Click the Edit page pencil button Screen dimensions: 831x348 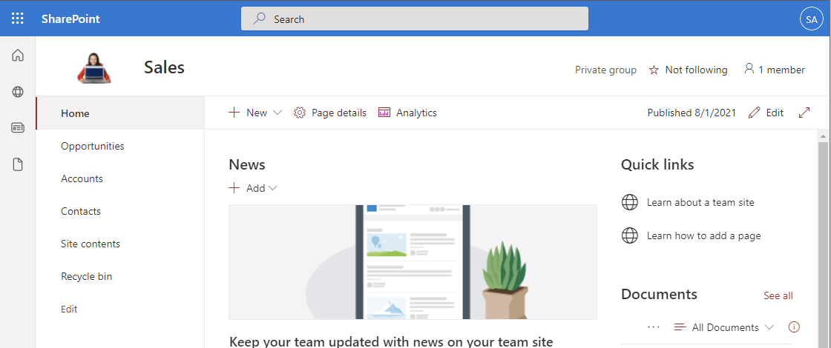[x=766, y=113]
